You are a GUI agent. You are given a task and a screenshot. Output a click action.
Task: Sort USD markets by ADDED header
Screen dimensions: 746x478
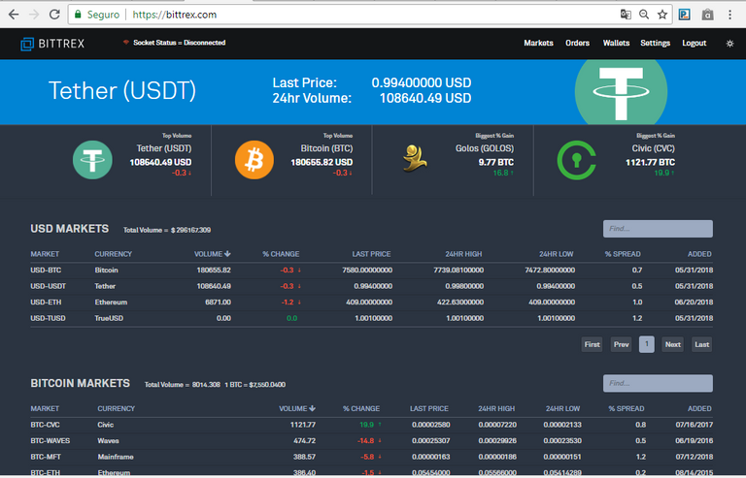coord(699,254)
